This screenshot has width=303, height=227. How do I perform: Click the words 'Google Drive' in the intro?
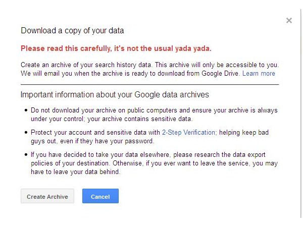(221, 74)
